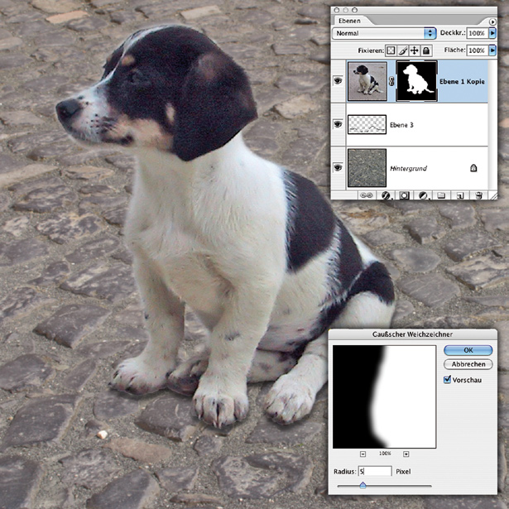
Task: Open the Deckkr. opacity slider arrow
Action: [492, 33]
